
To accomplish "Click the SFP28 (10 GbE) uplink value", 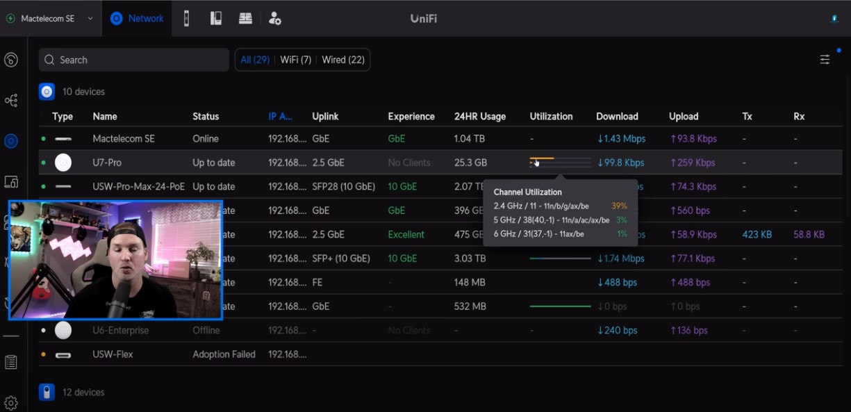I will click(x=344, y=186).
